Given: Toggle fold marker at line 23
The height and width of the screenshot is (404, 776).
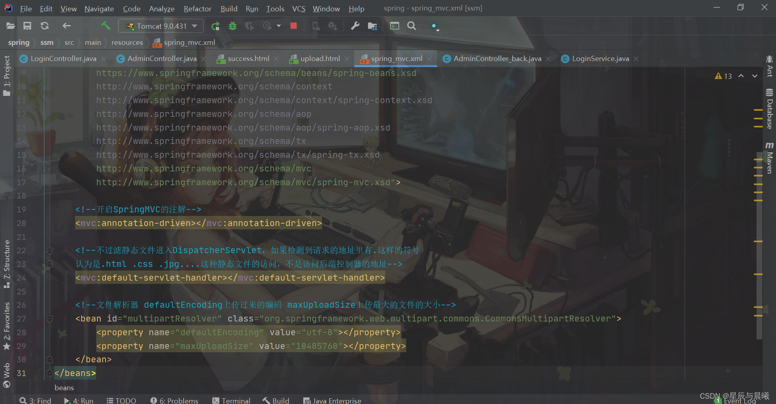Looking at the screenshot, I should coord(50,264).
